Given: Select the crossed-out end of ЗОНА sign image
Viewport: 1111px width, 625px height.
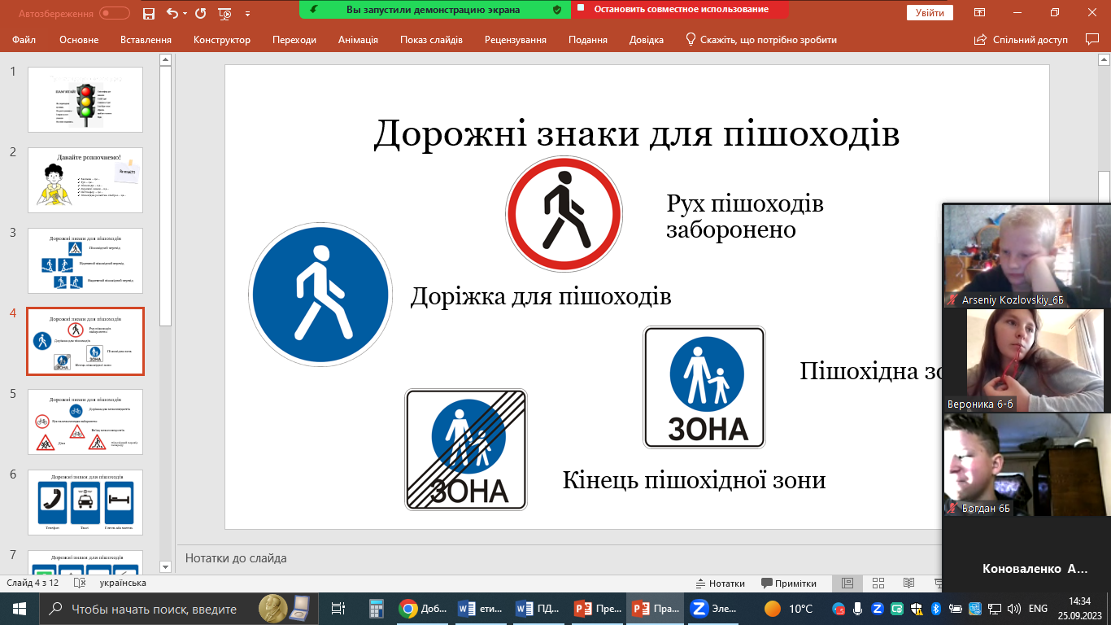Looking at the screenshot, I should pyautogui.click(x=466, y=449).
